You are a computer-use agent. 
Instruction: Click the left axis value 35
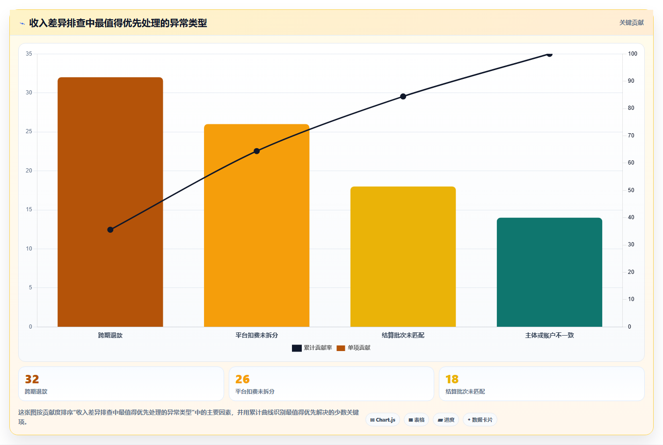[29, 54]
